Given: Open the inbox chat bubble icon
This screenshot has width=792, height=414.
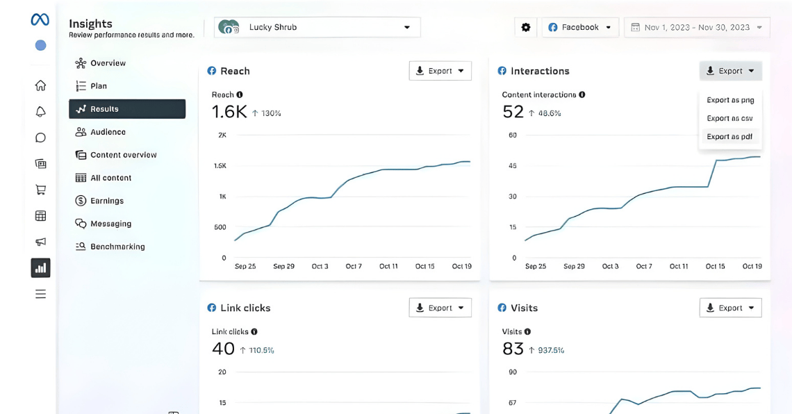Looking at the screenshot, I should click(x=40, y=138).
